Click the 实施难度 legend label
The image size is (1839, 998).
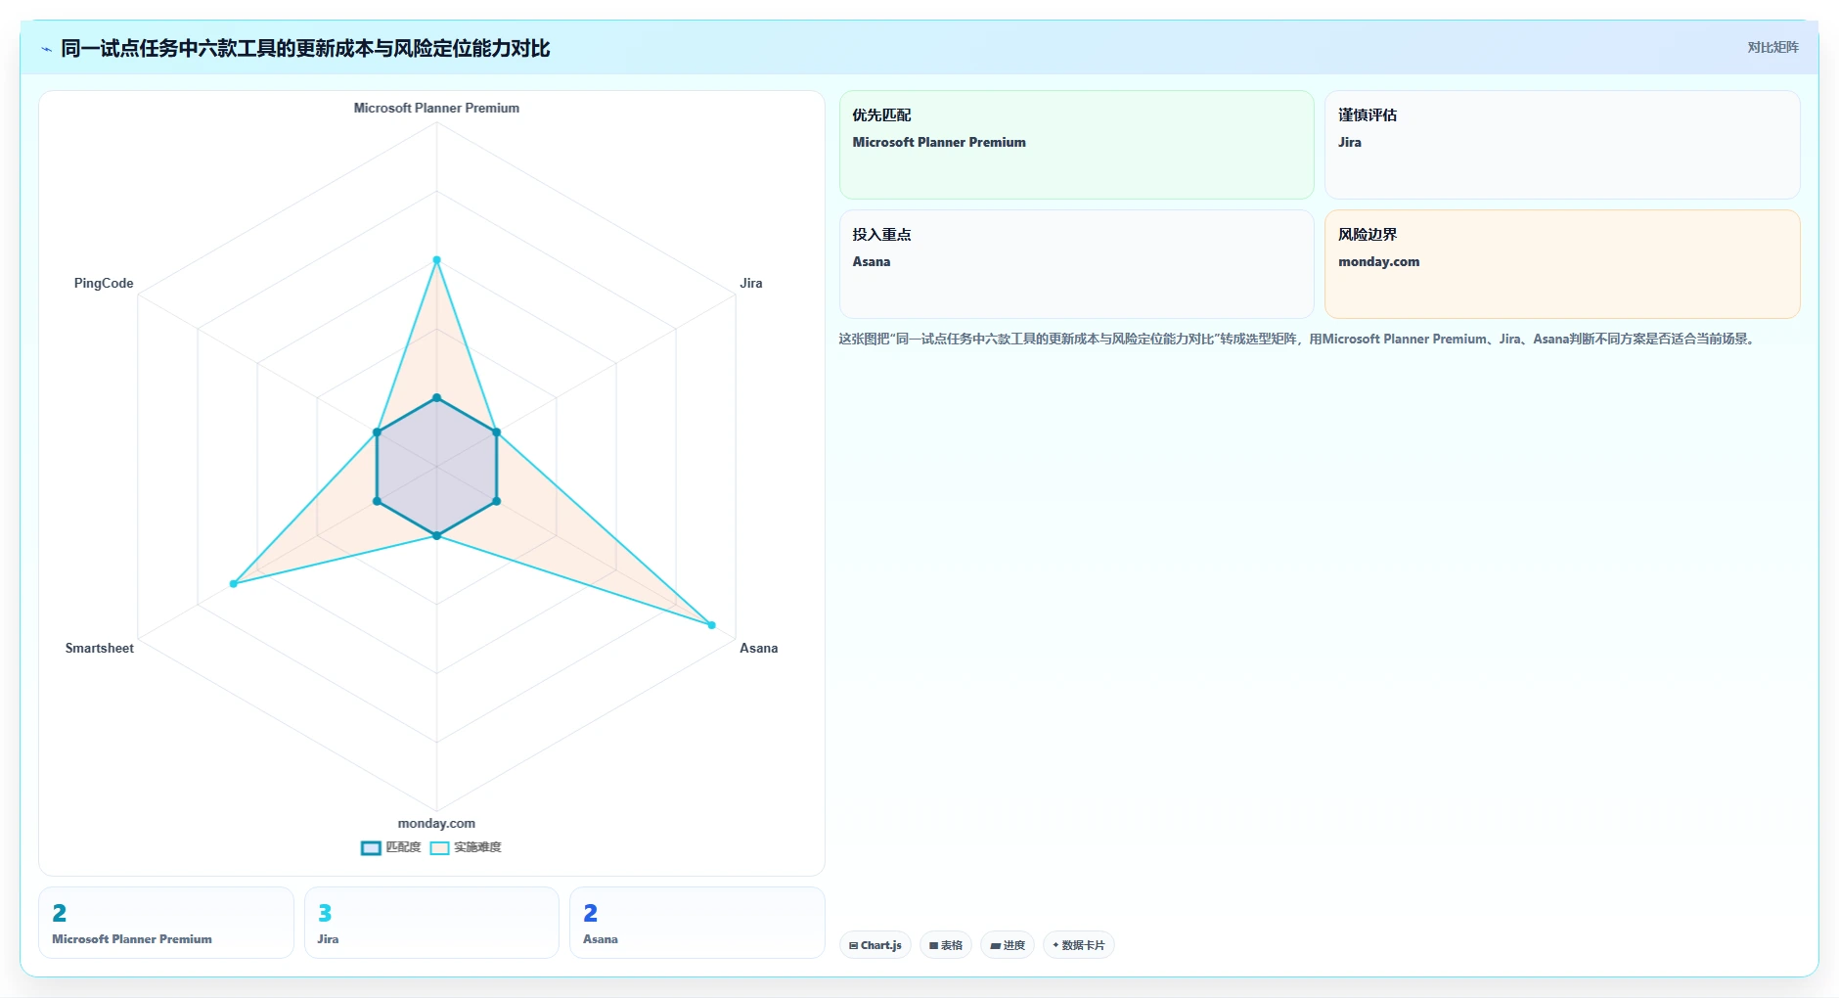[477, 847]
